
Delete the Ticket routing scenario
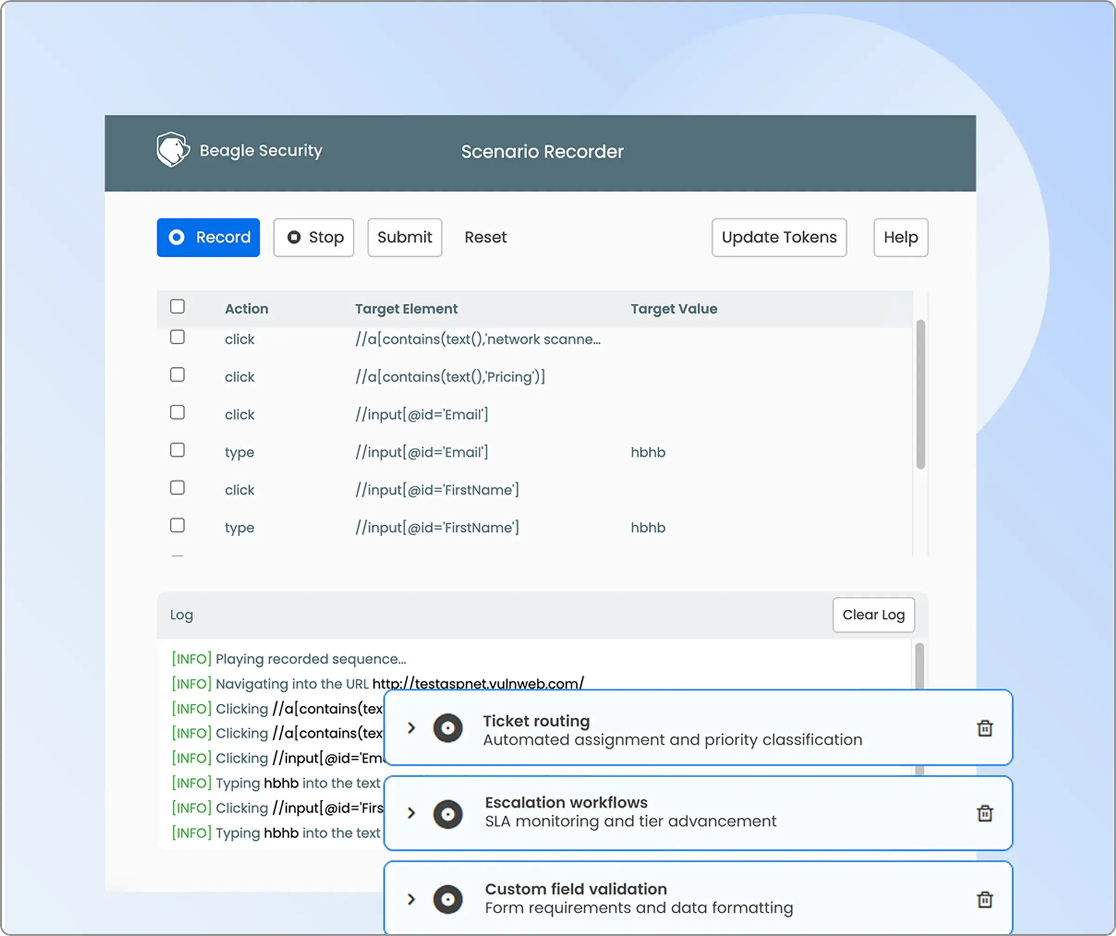coord(986,728)
